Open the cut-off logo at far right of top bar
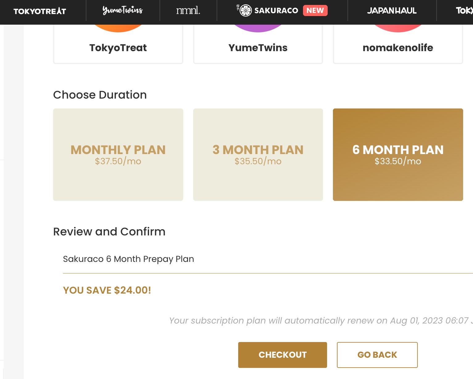The image size is (473, 379). tap(464, 11)
